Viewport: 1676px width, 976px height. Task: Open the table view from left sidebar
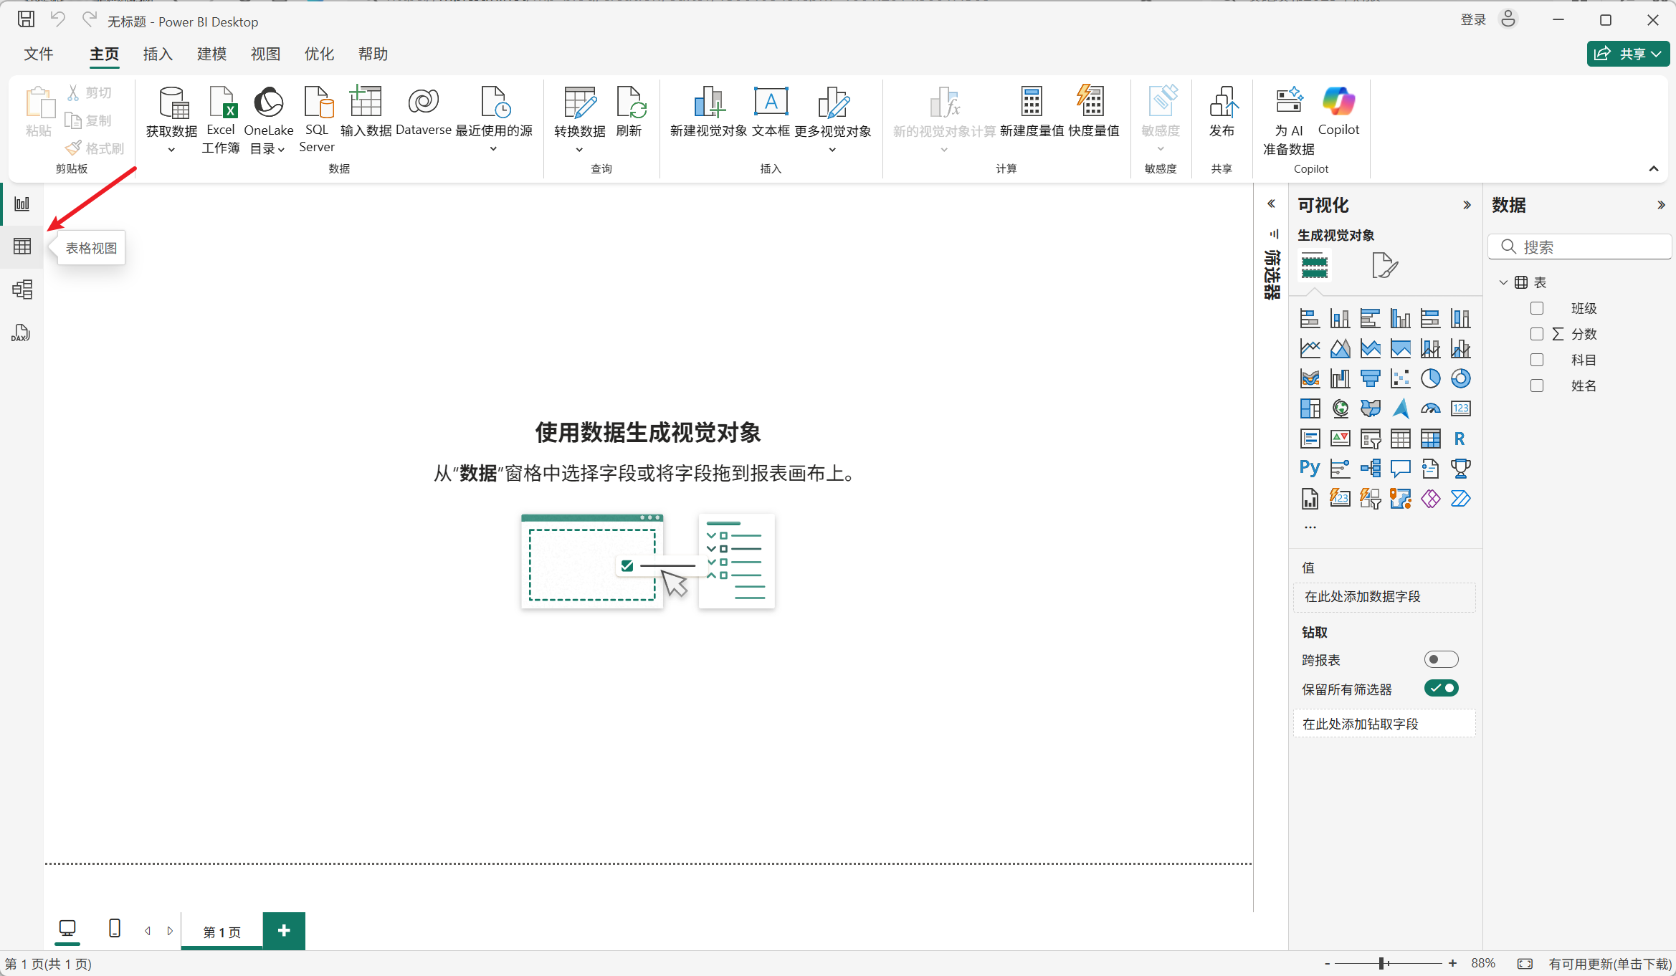[x=22, y=247]
